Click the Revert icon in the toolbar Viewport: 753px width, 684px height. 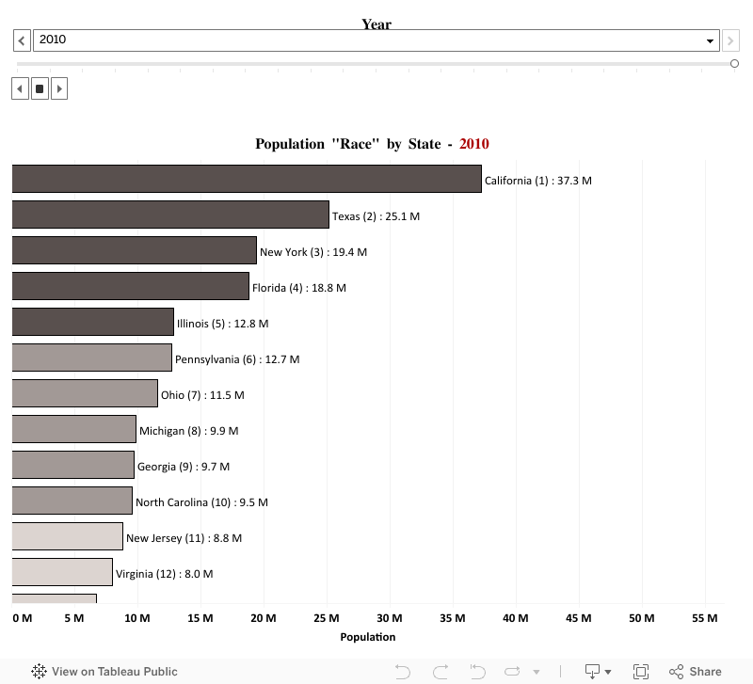coord(478,672)
